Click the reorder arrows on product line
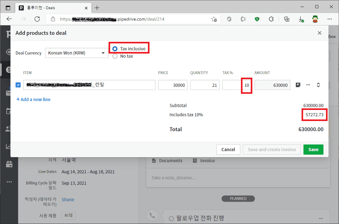This screenshot has width=339, height=224. point(318,85)
